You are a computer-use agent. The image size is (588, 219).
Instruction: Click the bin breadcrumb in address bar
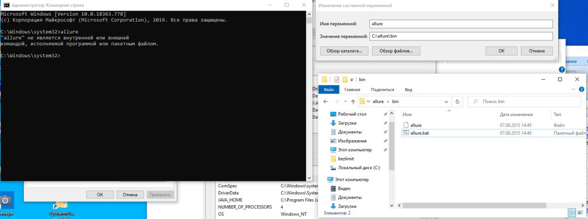(395, 102)
